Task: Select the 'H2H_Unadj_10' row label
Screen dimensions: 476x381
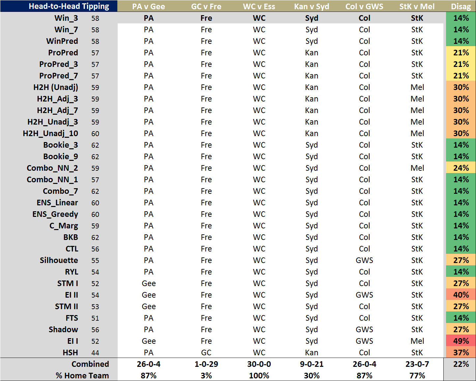Action: [x=50, y=133]
